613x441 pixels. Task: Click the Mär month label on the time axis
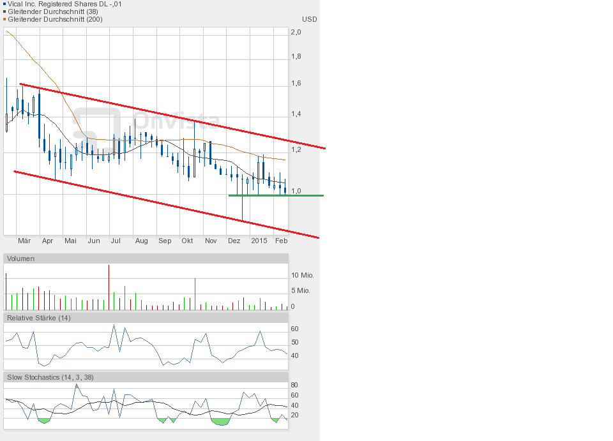pyautogui.click(x=24, y=241)
